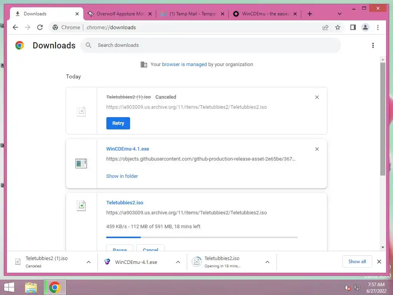Remove WinCDEmu-4.1.exe from downloads list

(x=317, y=149)
